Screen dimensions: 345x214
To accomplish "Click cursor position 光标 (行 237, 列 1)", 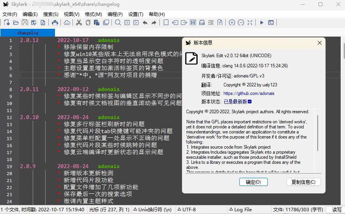I will point(110,210).
